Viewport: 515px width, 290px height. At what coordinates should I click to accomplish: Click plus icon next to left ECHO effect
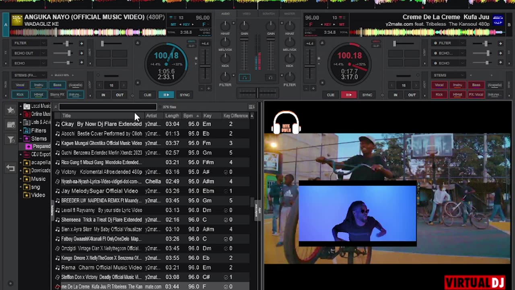82,63
